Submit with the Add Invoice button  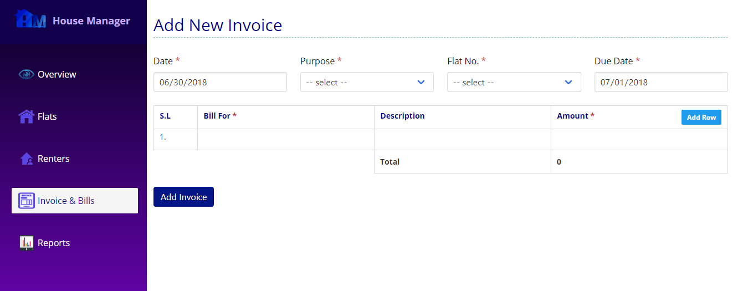[183, 197]
